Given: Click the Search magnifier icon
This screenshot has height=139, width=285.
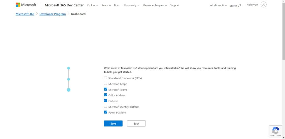Looking at the screenshot, I should (239, 6).
